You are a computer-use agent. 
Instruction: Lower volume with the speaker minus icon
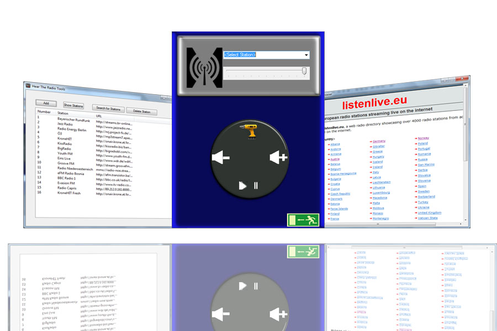(220, 157)
